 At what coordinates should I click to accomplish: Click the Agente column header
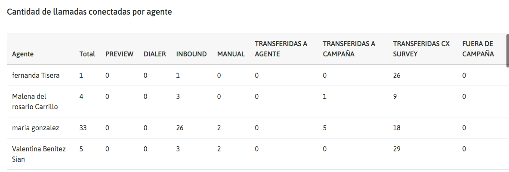(23, 54)
